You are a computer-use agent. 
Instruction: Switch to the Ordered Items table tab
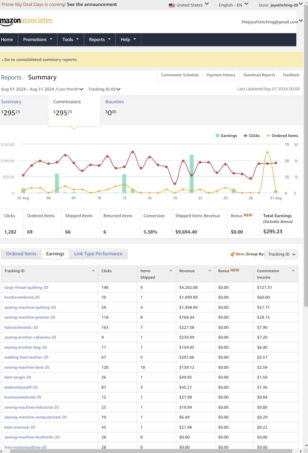(21, 254)
